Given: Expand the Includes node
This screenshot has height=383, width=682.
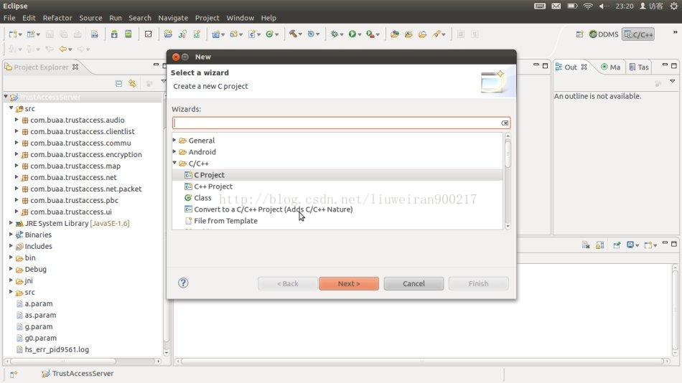Looking at the screenshot, I should click(11, 245).
